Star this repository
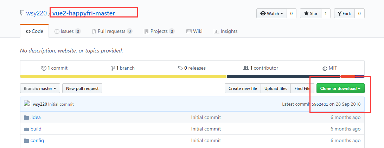 tap(311, 13)
